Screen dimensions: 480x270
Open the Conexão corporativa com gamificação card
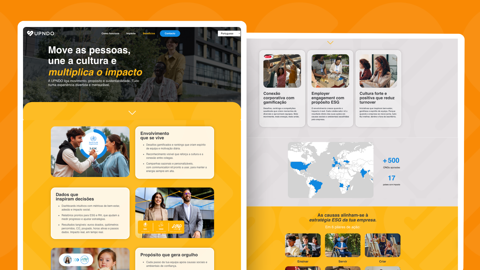tap(282, 98)
